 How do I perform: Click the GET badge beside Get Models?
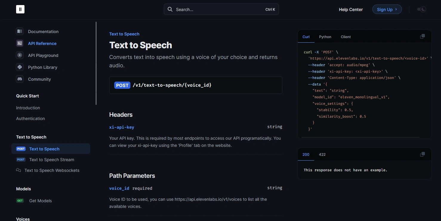tap(20, 201)
